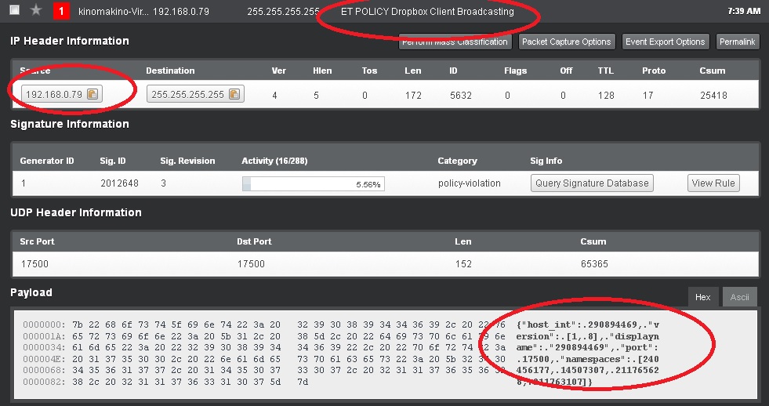Screen dimensions: 769x406
Task: Open the Permalink for this event
Action: click(x=738, y=42)
